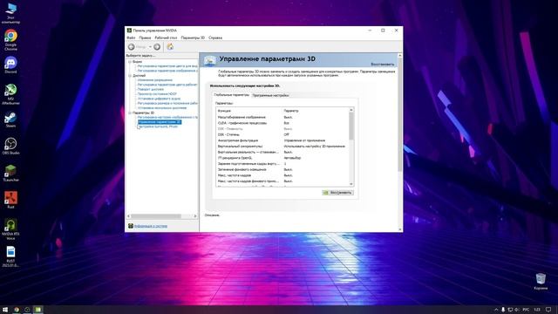Open the 'Рабочий стол' menu
The image size is (558, 314).
point(166,38)
